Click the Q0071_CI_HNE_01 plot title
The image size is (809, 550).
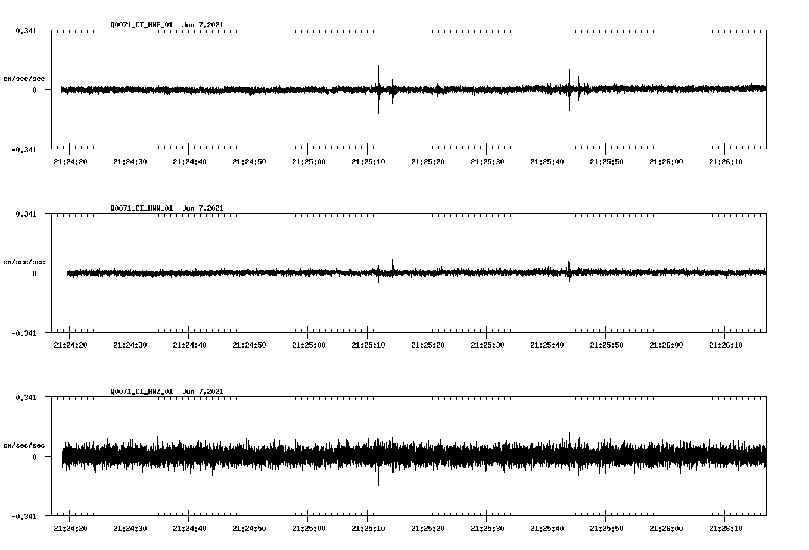167,24
